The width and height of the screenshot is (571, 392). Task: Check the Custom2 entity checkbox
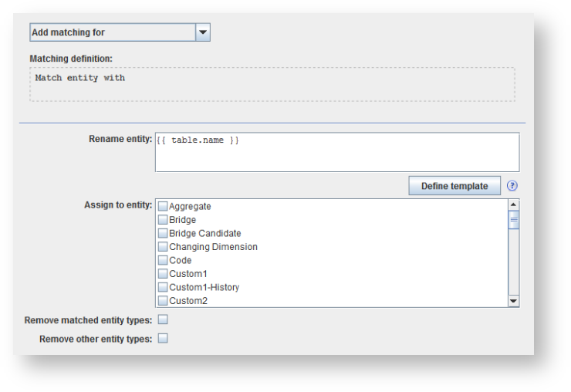pyautogui.click(x=163, y=301)
